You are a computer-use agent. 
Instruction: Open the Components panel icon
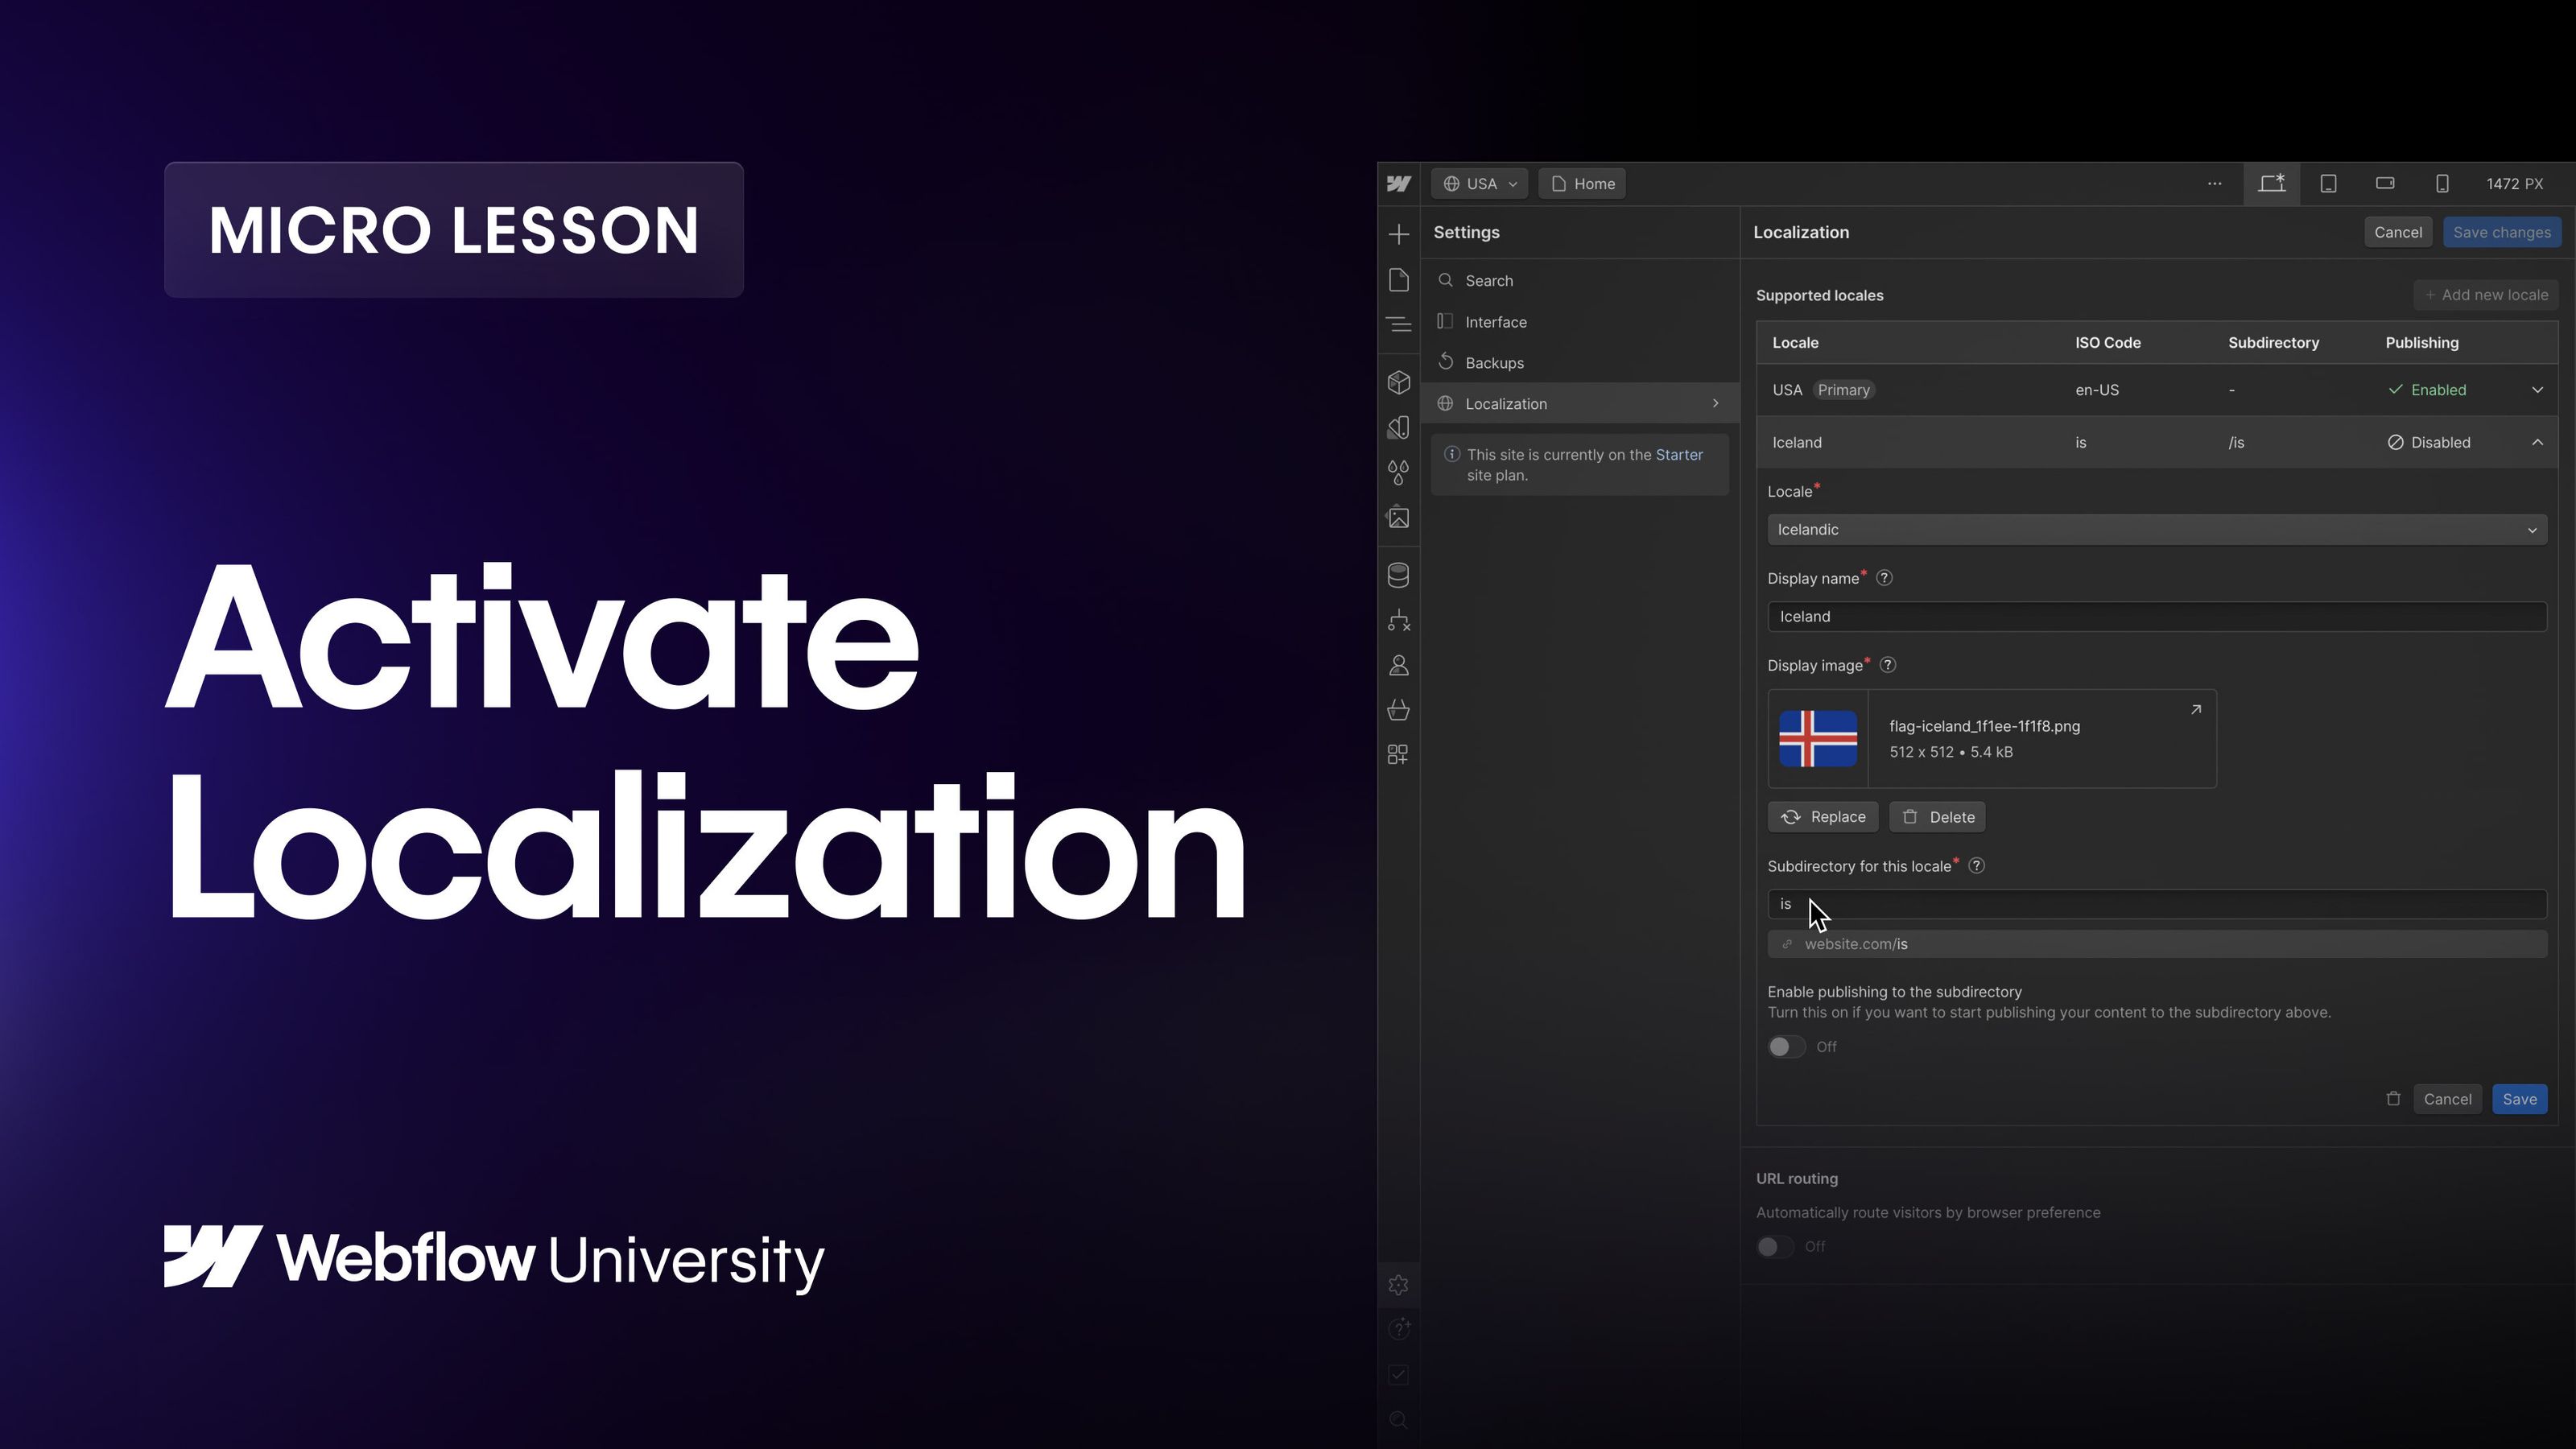(x=1398, y=382)
